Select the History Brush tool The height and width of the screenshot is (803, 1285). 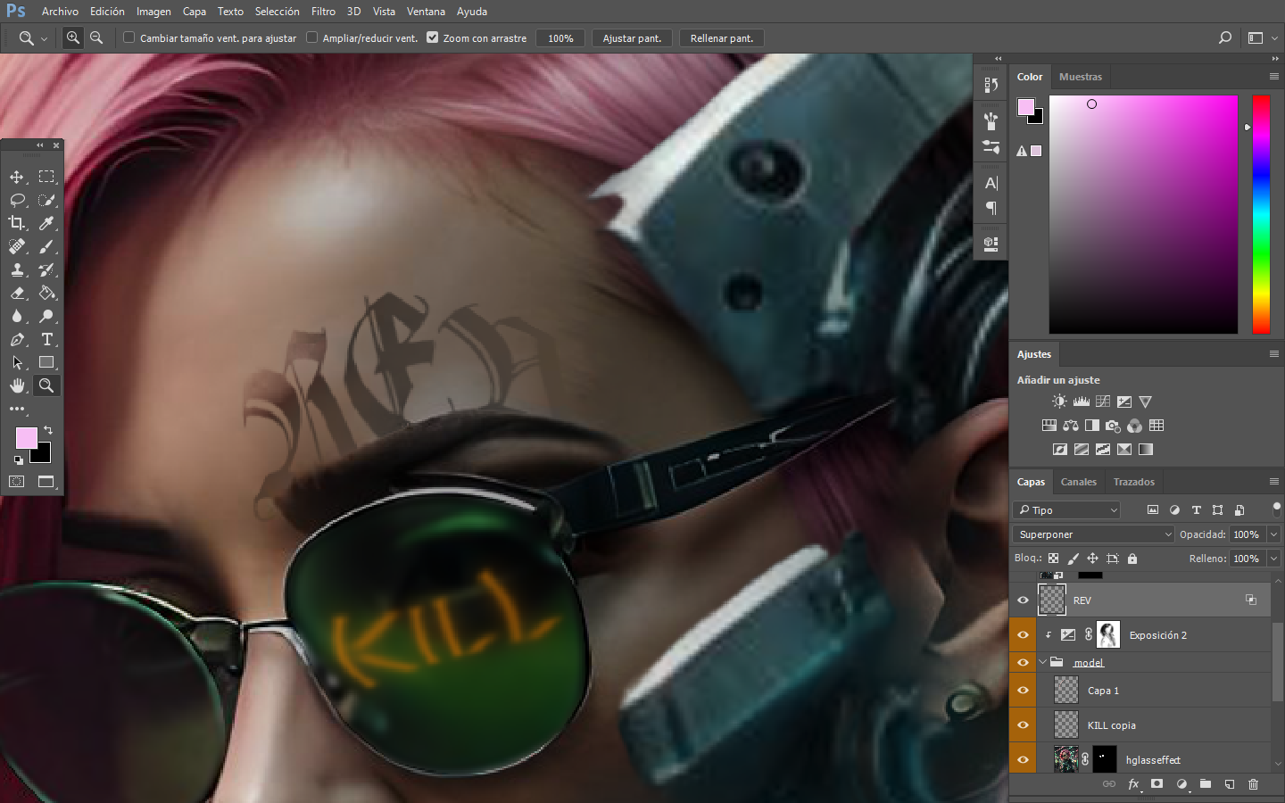pyautogui.click(x=46, y=269)
